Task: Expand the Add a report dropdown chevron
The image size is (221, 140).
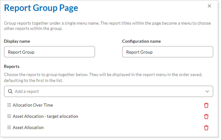Action: [x=207, y=91]
